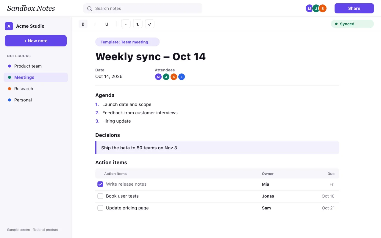
Task: Select attendee M avatar under Attendees
Action: [x=158, y=77]
